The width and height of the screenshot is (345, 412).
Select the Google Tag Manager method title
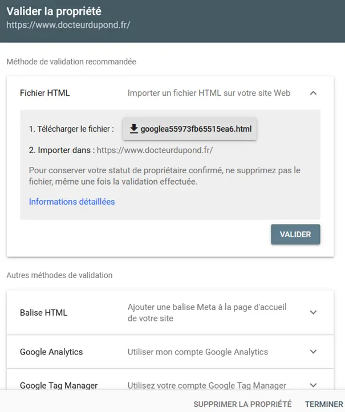click(59, 385)
